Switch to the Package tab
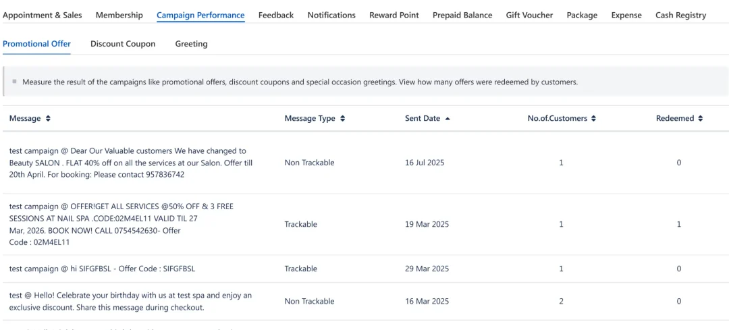The image size is (729, 330). coord(582,15)
